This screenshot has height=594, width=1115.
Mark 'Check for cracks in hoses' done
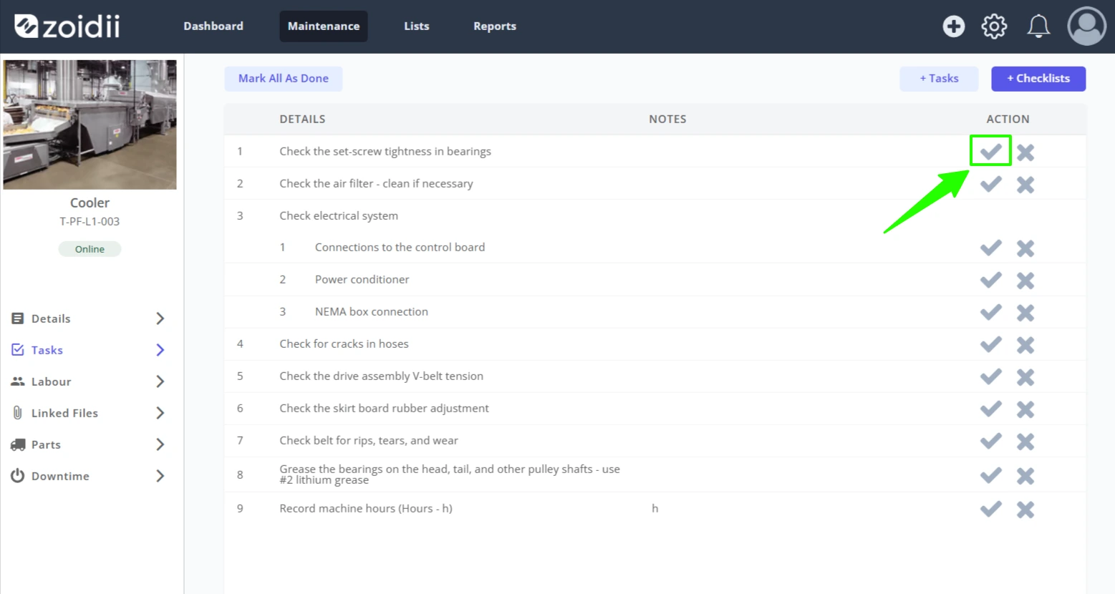click(x=991, y=344)
